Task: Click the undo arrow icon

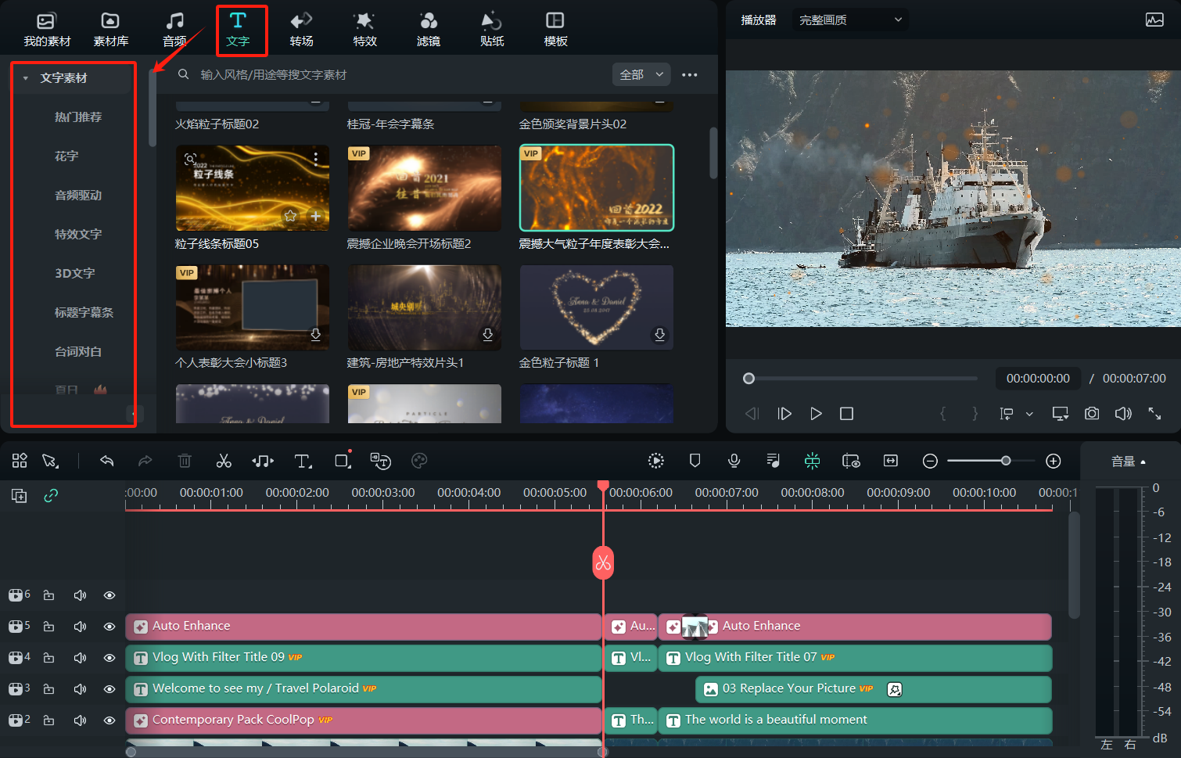Action: 107,461
